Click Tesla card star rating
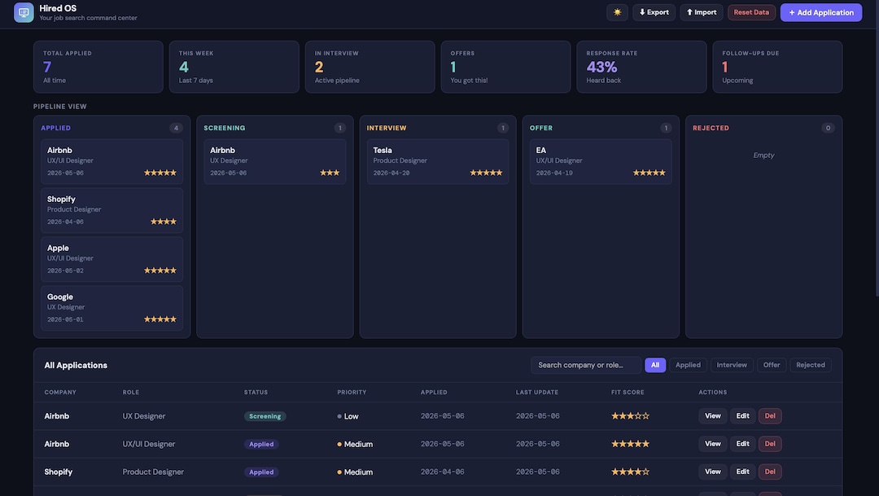The width and height of the screenshot is (879, 496). click(x=486, y=173)
